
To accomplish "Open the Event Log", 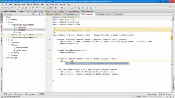I will tap(151, 94).
